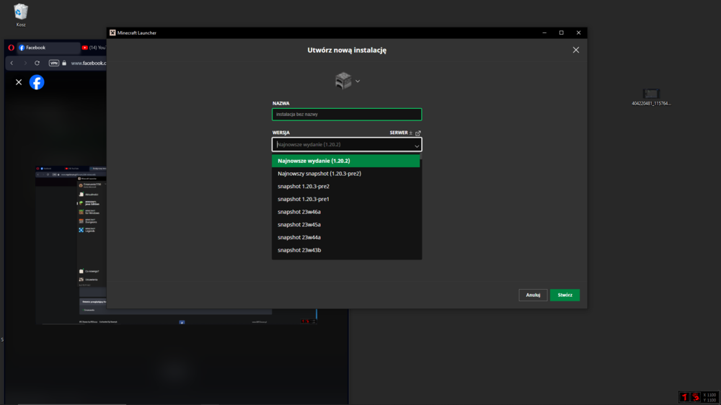Pick snapshot 23w45a version
Image resolution: width=721 pixels, height=405 pixels.
tap(346, 225)
